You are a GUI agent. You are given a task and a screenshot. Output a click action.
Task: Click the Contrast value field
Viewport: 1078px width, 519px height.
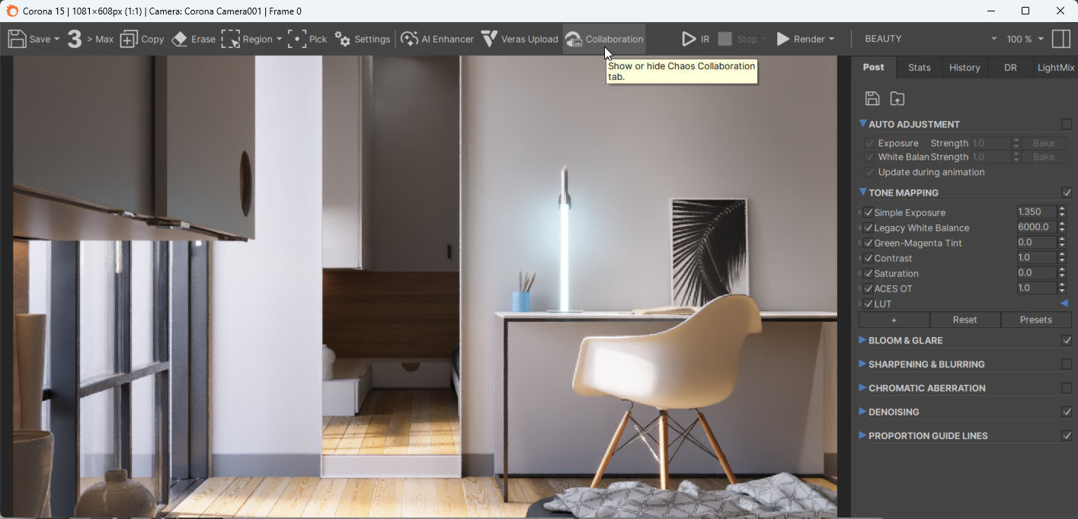coord(1036,258)
